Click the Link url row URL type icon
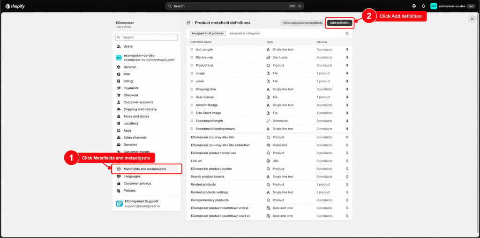Viewport: 480px width, 238px height. coord(268,161)
